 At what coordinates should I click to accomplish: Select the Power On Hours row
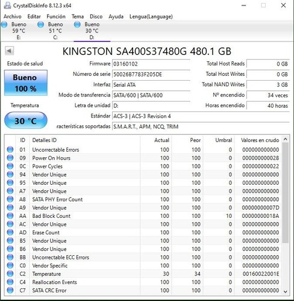[143, 158]
